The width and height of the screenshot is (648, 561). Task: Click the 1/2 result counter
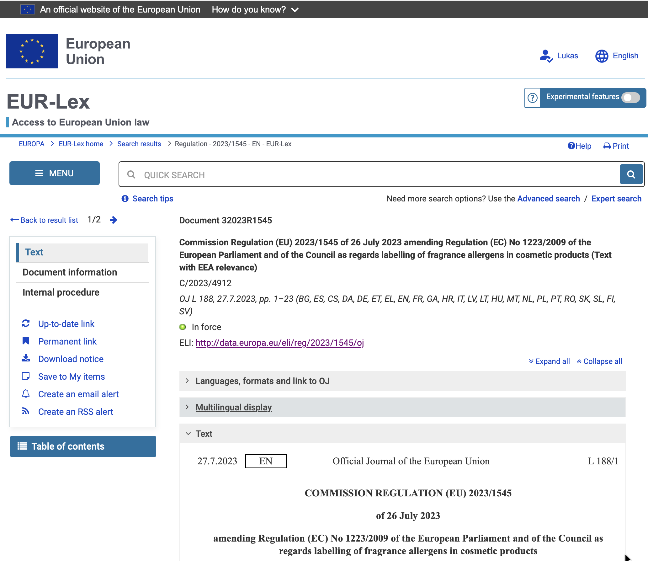(94, 220)
